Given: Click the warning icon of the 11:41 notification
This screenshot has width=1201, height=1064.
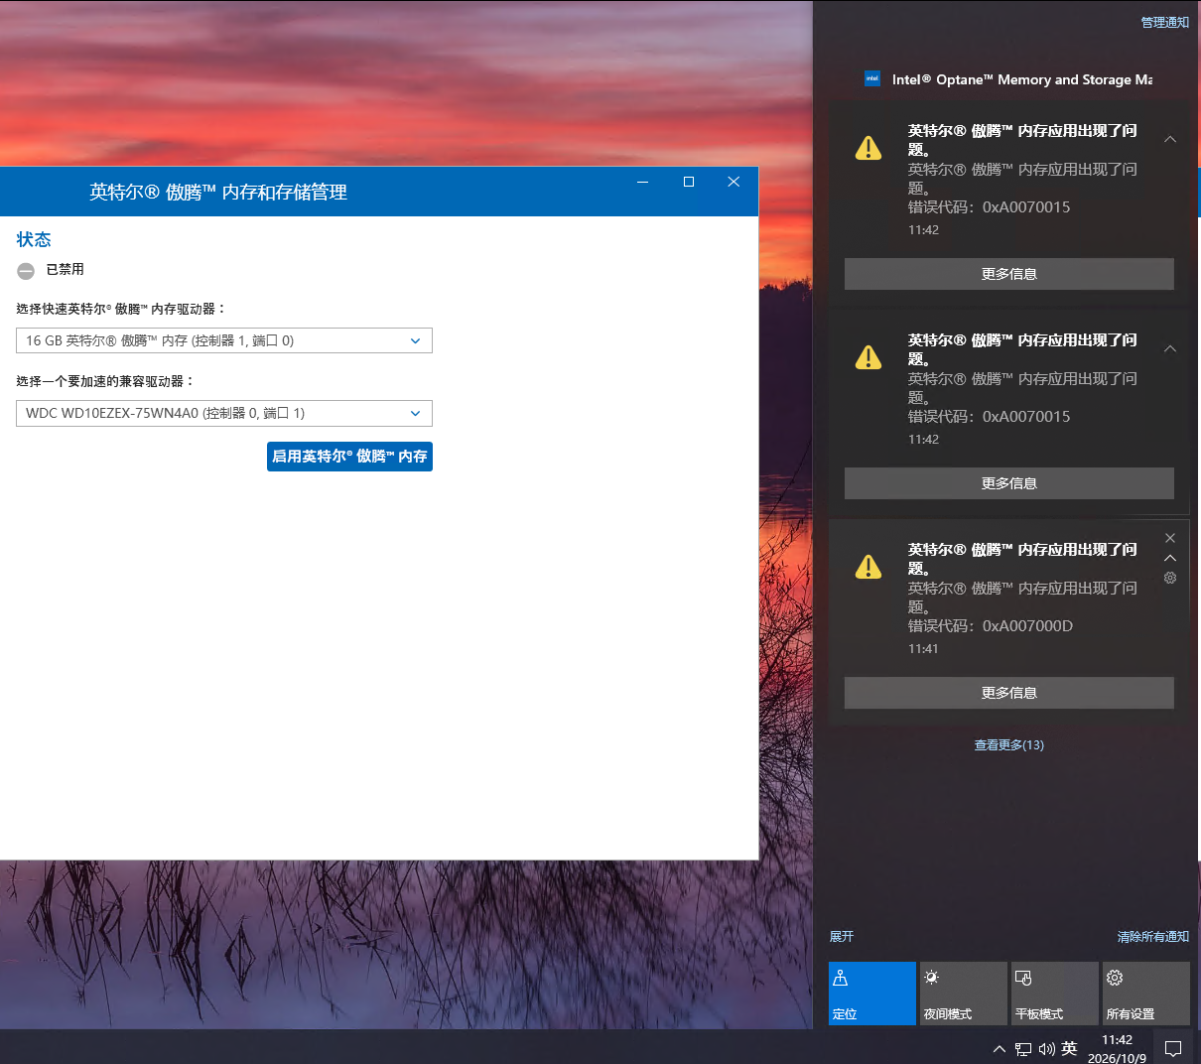Looking at the screenshot, I should 868,567.
